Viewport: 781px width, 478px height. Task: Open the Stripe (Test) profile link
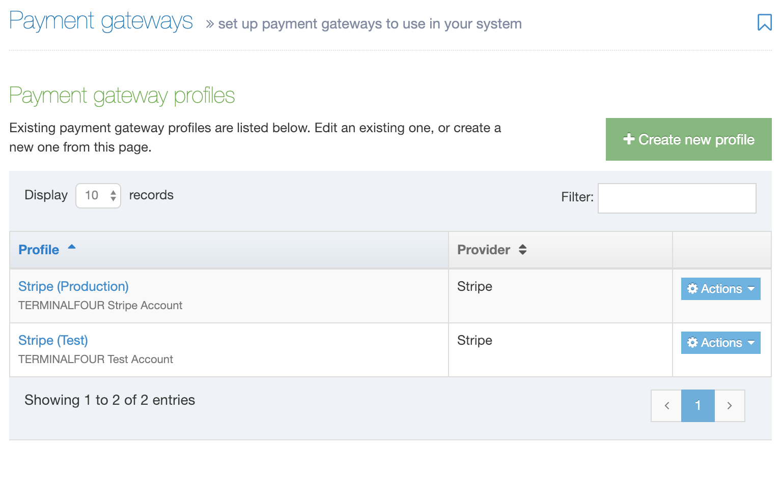(x=53, y=340)
